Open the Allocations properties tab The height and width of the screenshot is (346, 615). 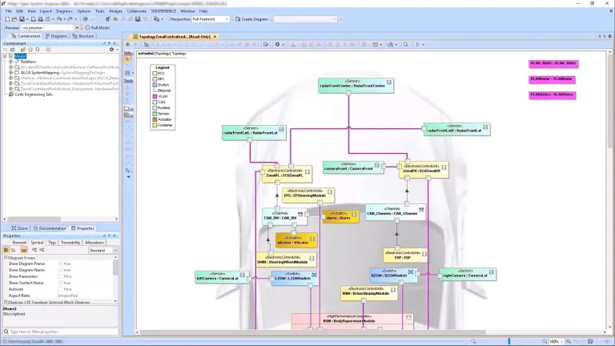[x=94, y=243]
